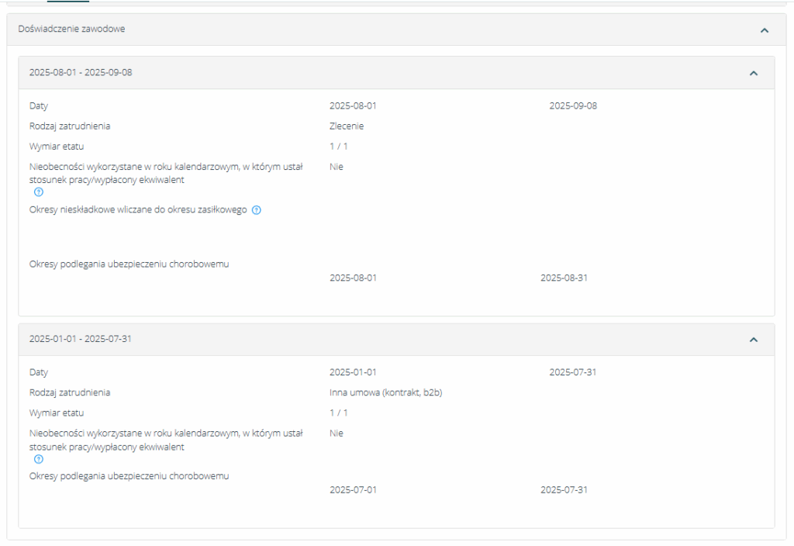Click the Nie value in the Zlecenie entry
Screen dimensions: 794x546
pyautogui.click(x=336, y=167)
